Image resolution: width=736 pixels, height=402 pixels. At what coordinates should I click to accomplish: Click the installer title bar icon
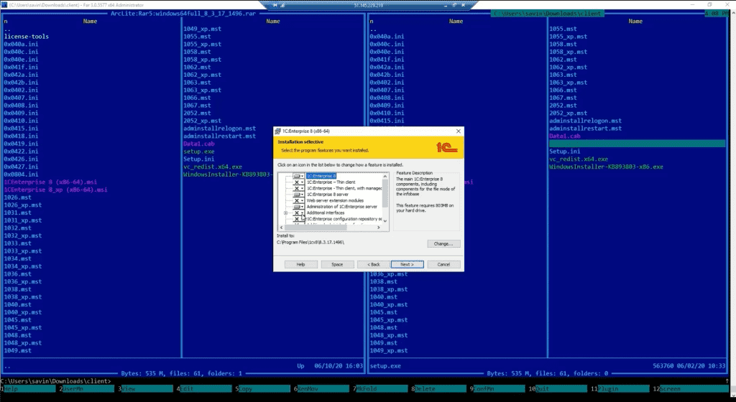tap(278, 131)
